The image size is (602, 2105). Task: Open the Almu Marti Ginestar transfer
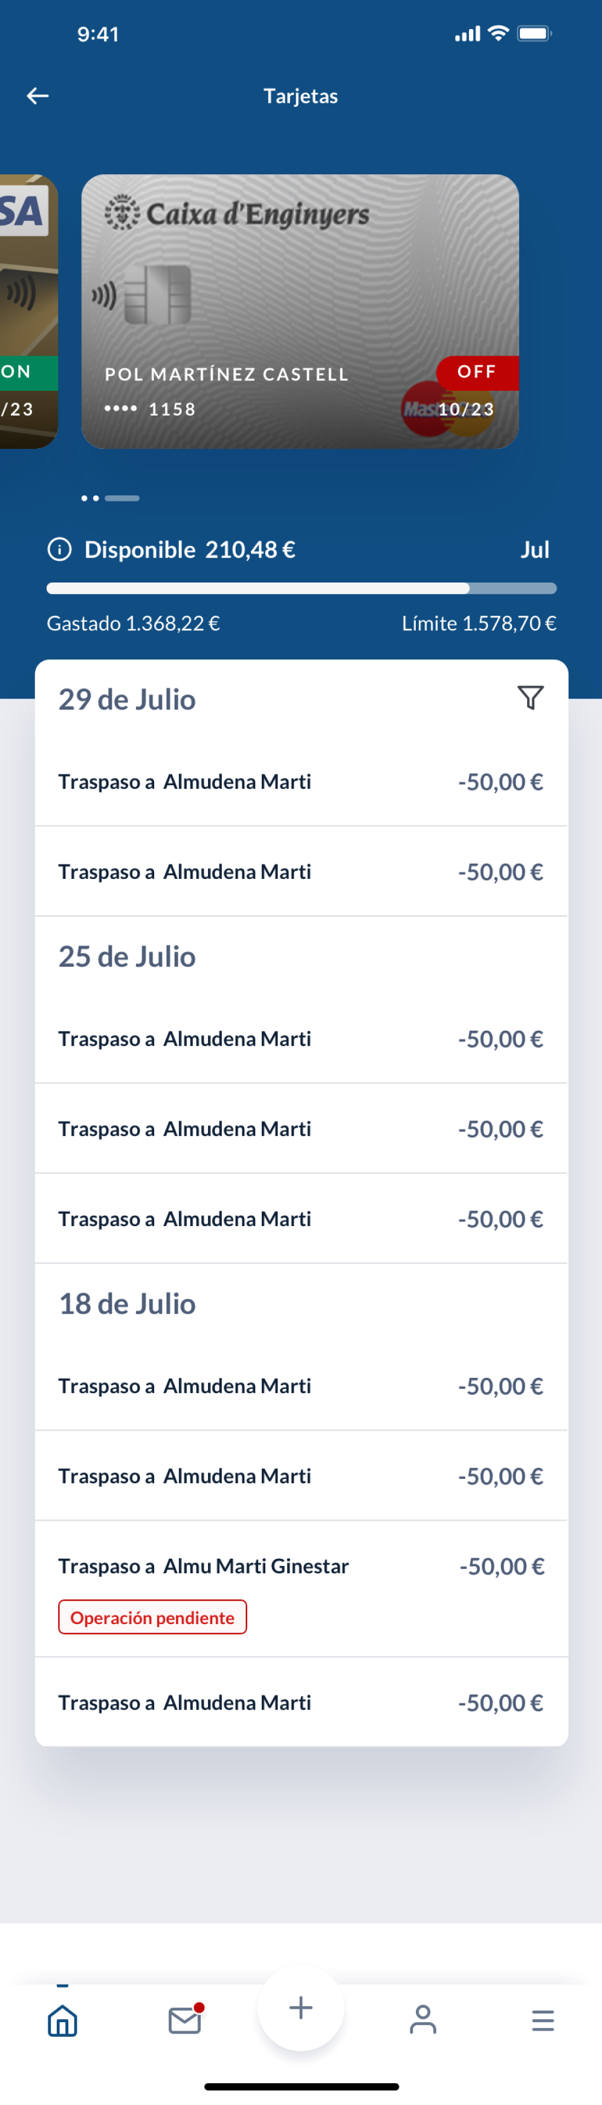coord(302,1588)
